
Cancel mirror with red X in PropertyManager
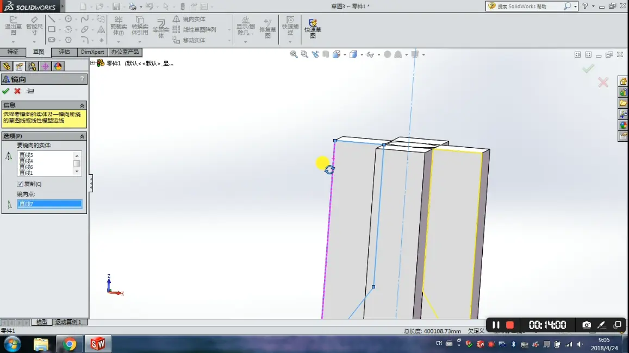[17, 91]
